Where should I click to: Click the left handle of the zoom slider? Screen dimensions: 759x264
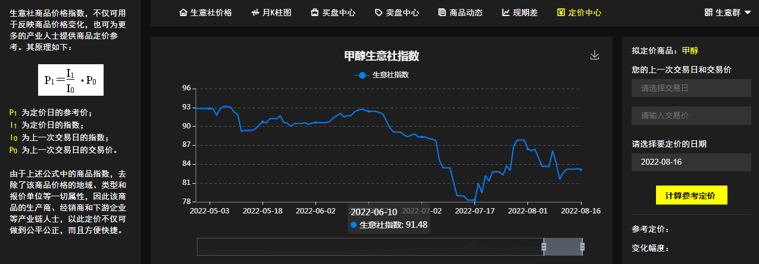click(544, 247)
